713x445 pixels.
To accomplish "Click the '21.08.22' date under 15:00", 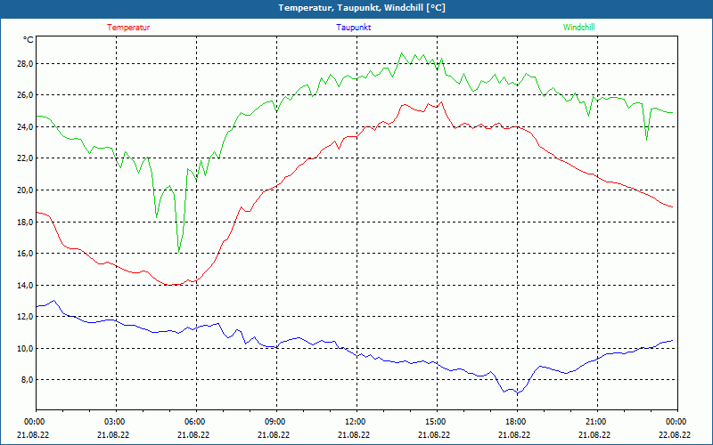I will (435, 434).
